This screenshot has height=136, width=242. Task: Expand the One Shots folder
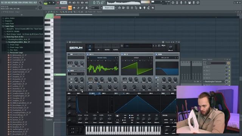coord(14,50)
